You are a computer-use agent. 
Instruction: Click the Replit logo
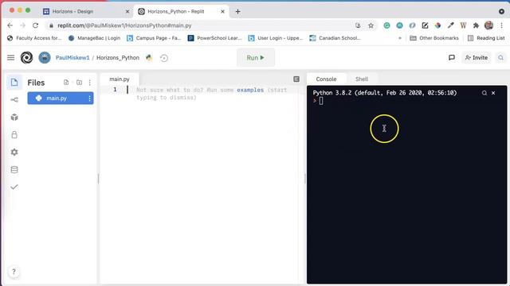[26, 58]
